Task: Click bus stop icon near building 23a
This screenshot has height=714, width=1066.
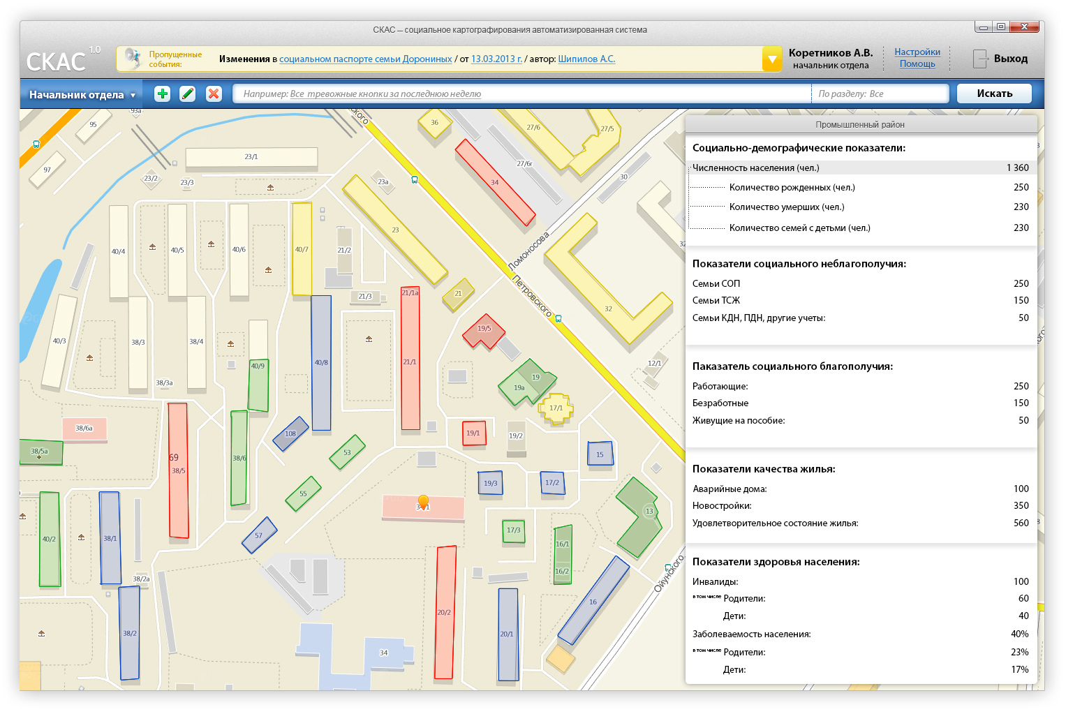Action: click(415, 179)
